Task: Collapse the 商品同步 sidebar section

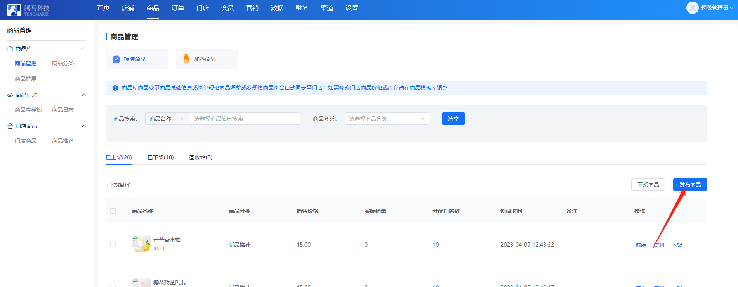Action: [x=84, y=95]
